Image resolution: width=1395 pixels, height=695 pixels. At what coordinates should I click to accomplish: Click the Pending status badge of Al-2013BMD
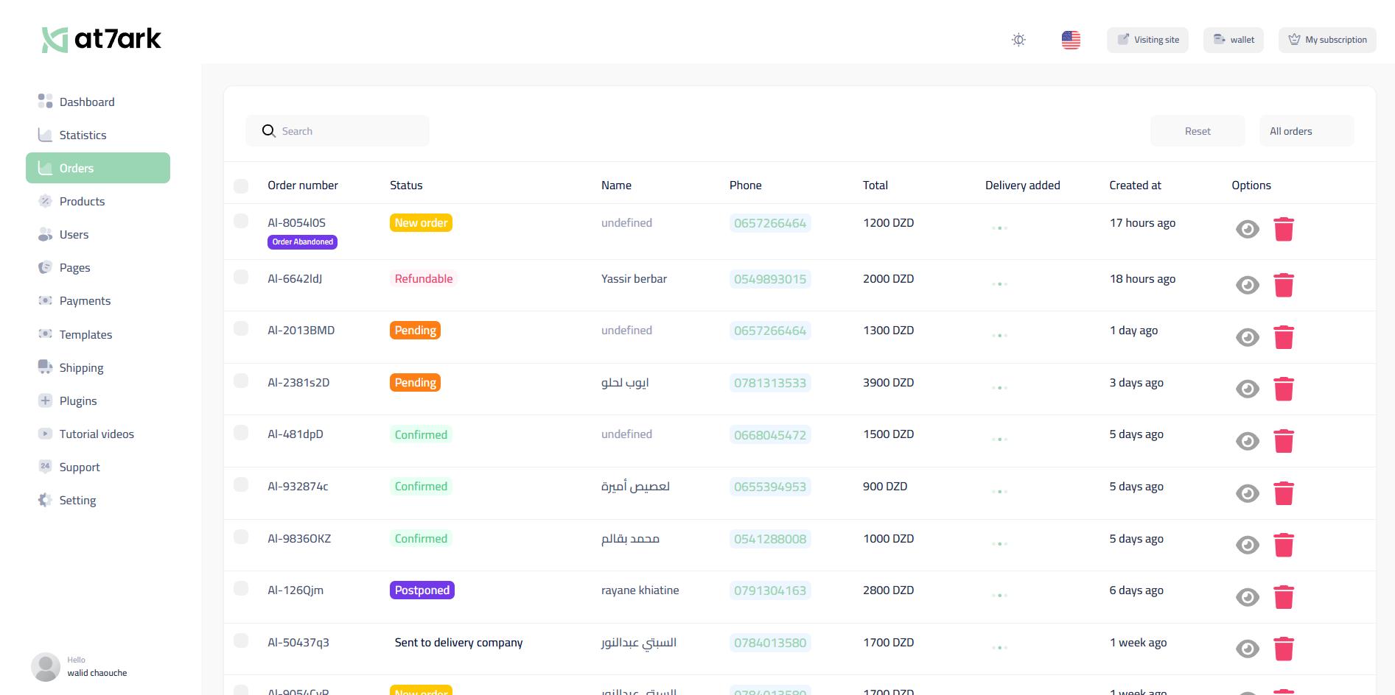pyautogui.click(x=415, y=331)
